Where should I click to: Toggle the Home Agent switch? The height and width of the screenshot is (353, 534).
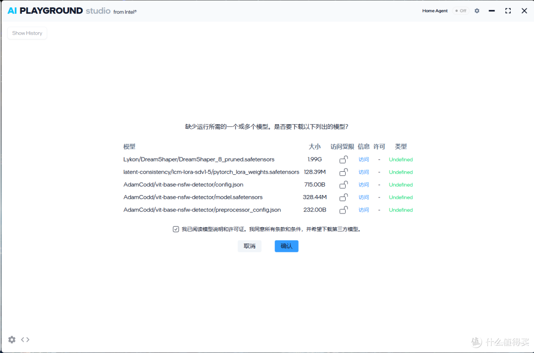coord(461,11)
